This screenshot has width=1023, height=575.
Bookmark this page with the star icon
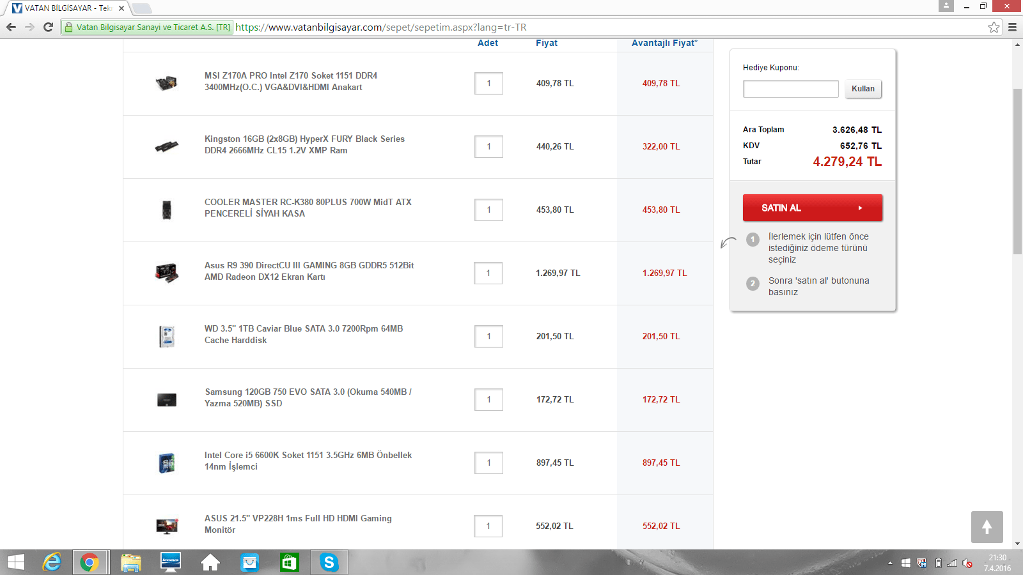994,27
